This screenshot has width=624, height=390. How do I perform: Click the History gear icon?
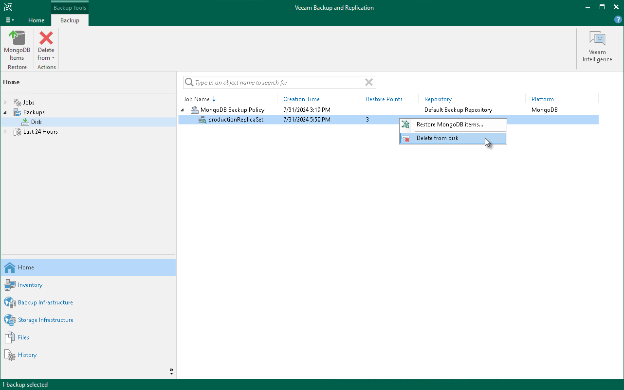click(x=10, y=355)
